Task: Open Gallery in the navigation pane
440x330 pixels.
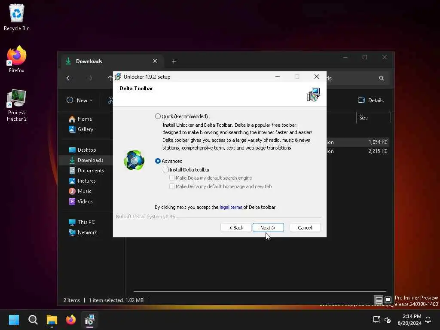Action: click(86, 129)
